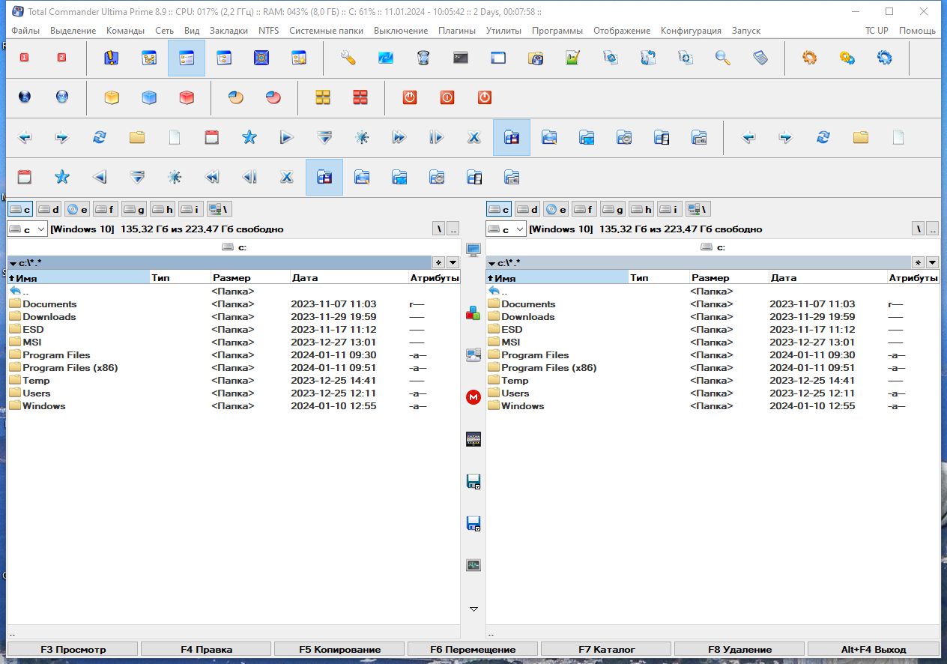The width and height of the screenshot is (947, 664).
Task: Click the double rewind arrows icon
Action: click(212, 177)
